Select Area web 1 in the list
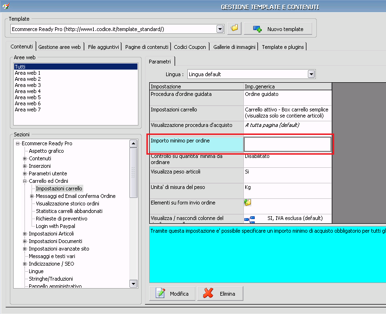 [x=76, y=73]
